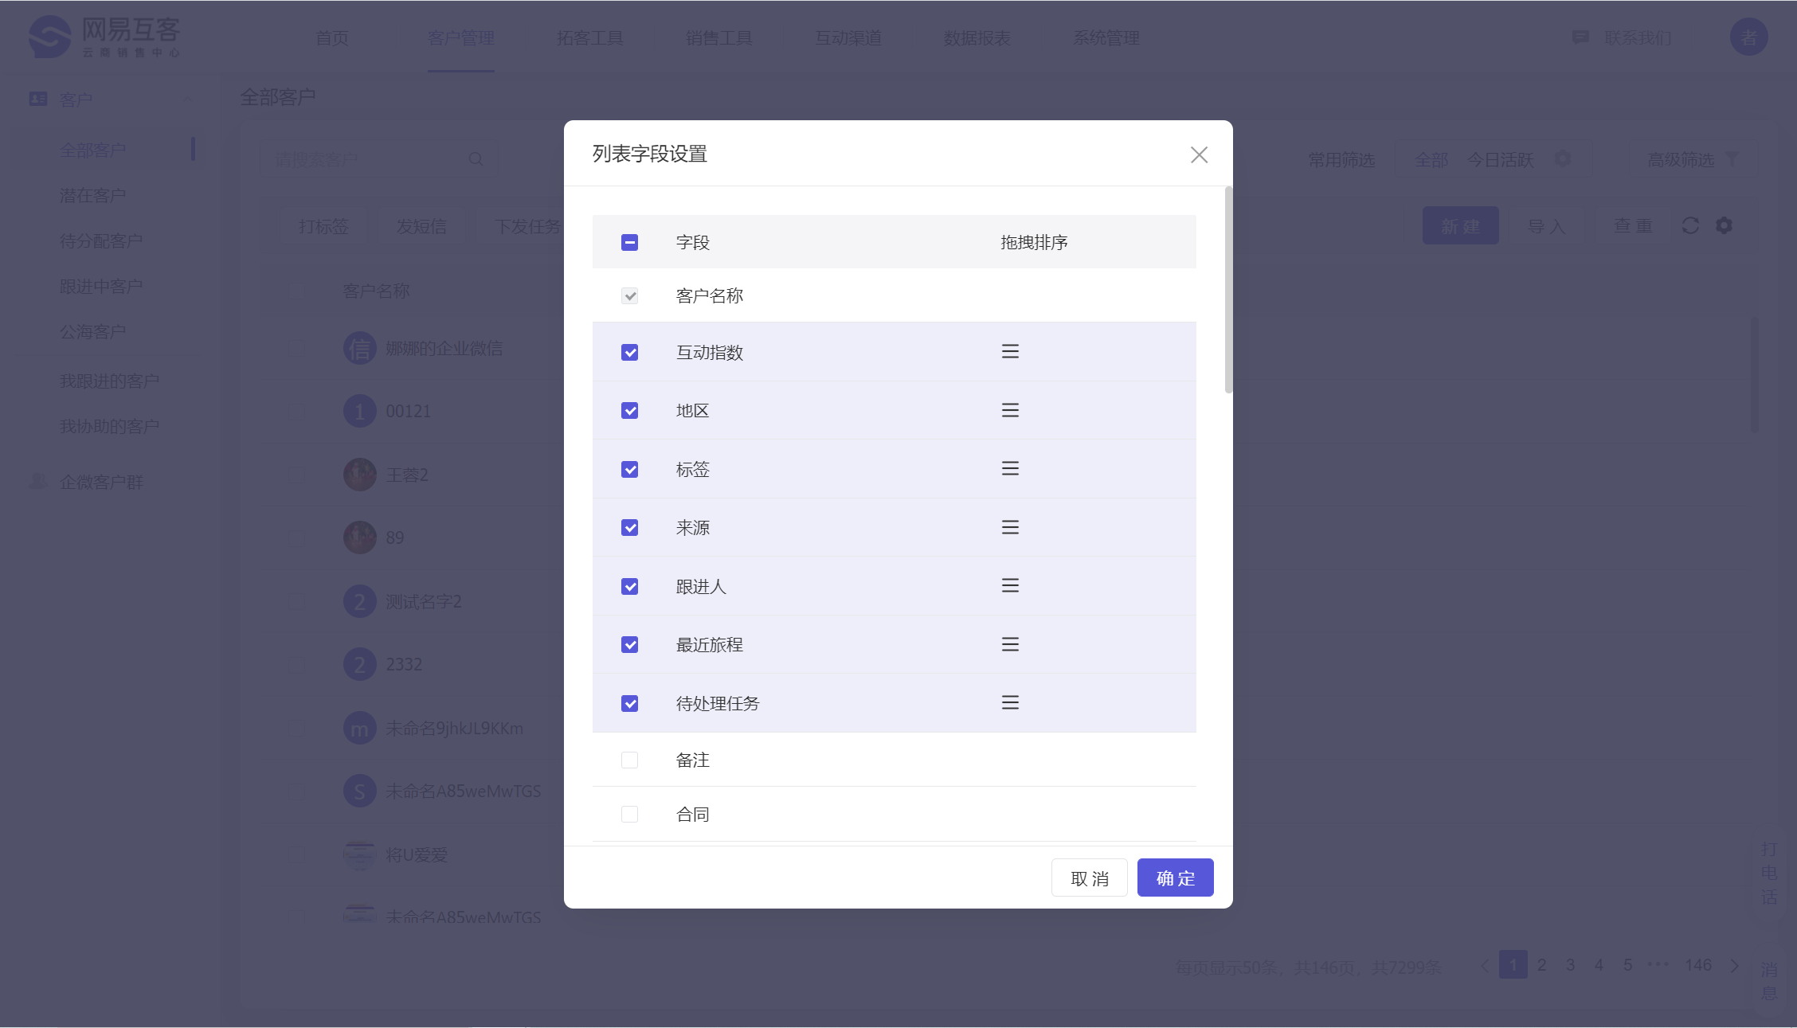Toggle the select-all 字段 header checkbox

[x=629, y=242]
